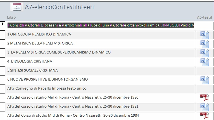Open Word file for SUPERORGANISMO DINAMICO row

click(205, 53)
